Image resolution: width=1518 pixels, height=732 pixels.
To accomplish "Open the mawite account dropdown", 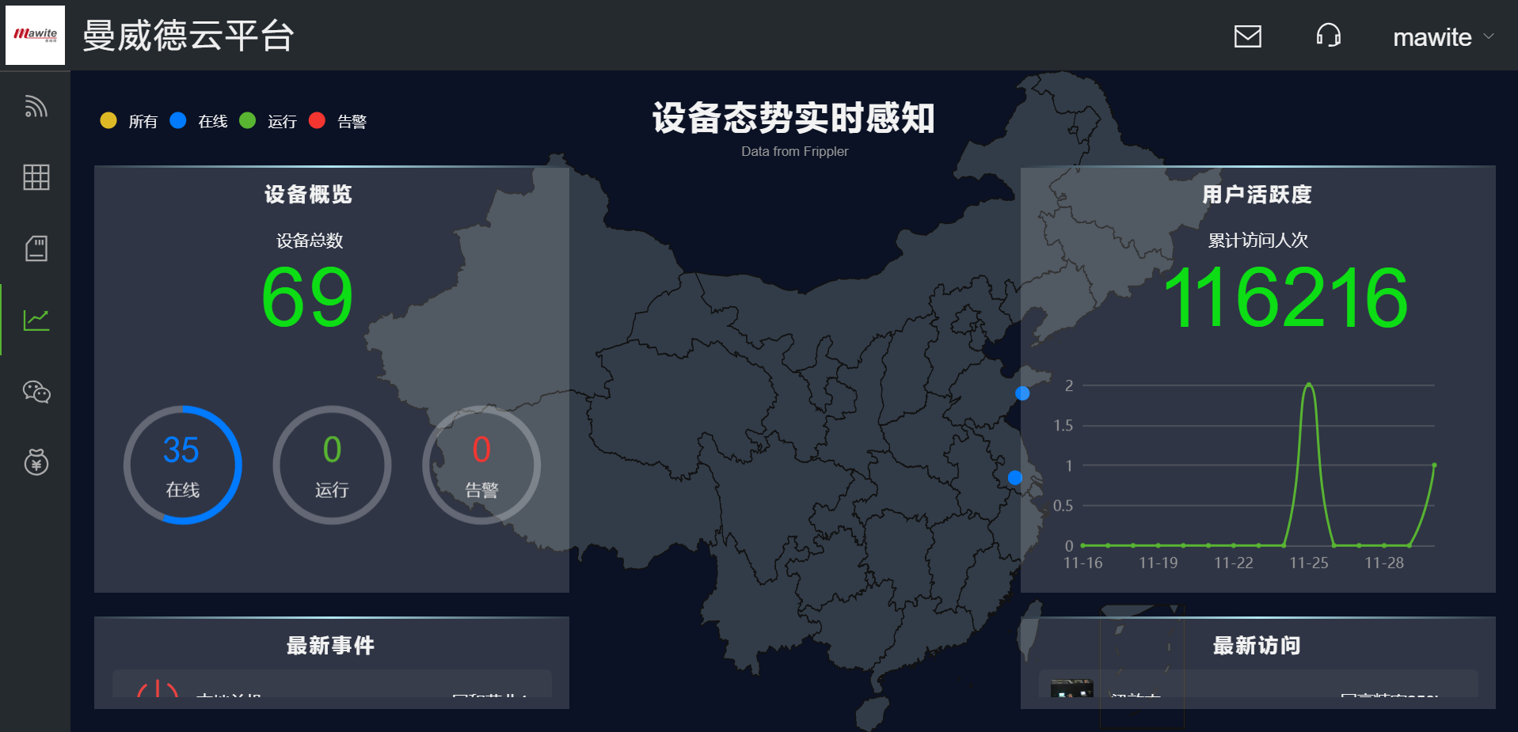I will (x=1443, y=36).
